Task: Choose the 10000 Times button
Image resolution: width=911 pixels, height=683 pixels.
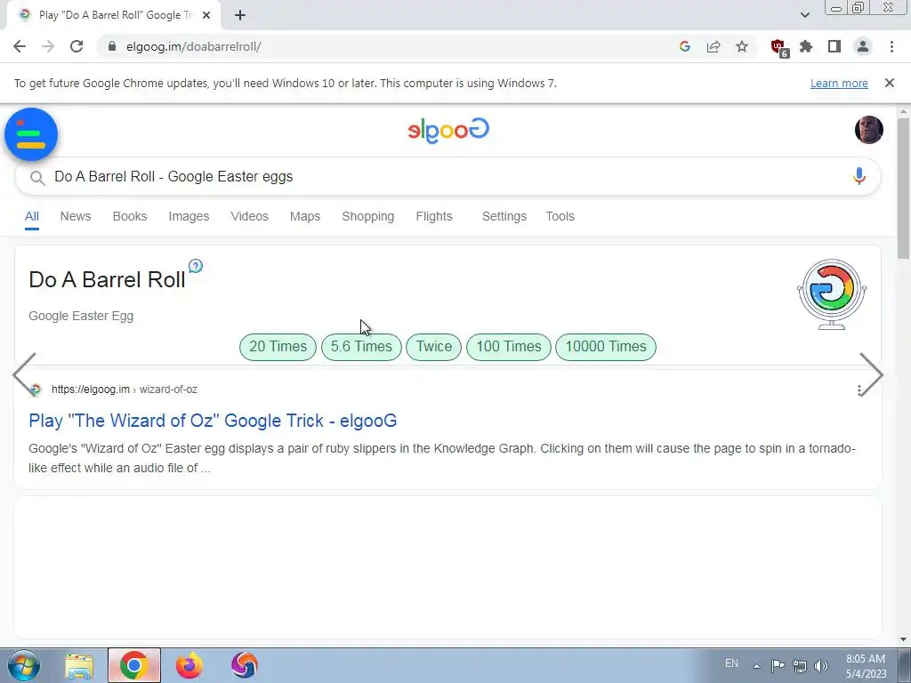Action: click(x=606, y=347)
